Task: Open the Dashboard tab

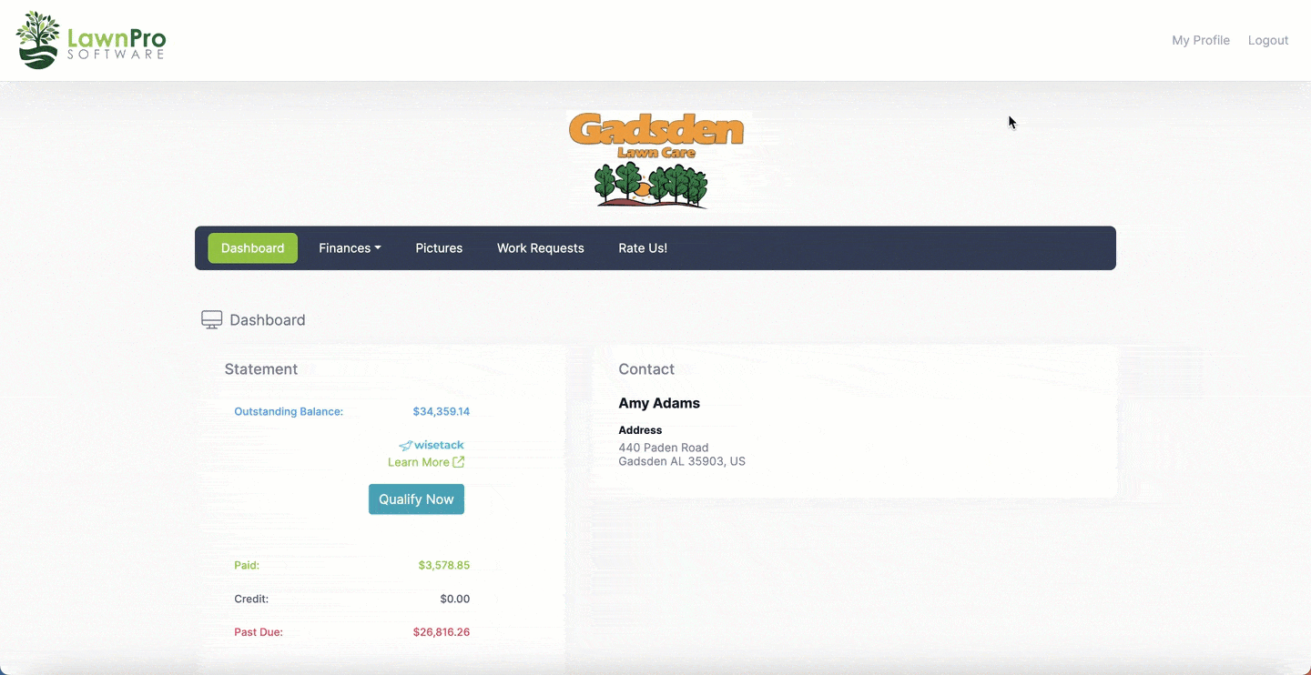Action: pos(252,248)
